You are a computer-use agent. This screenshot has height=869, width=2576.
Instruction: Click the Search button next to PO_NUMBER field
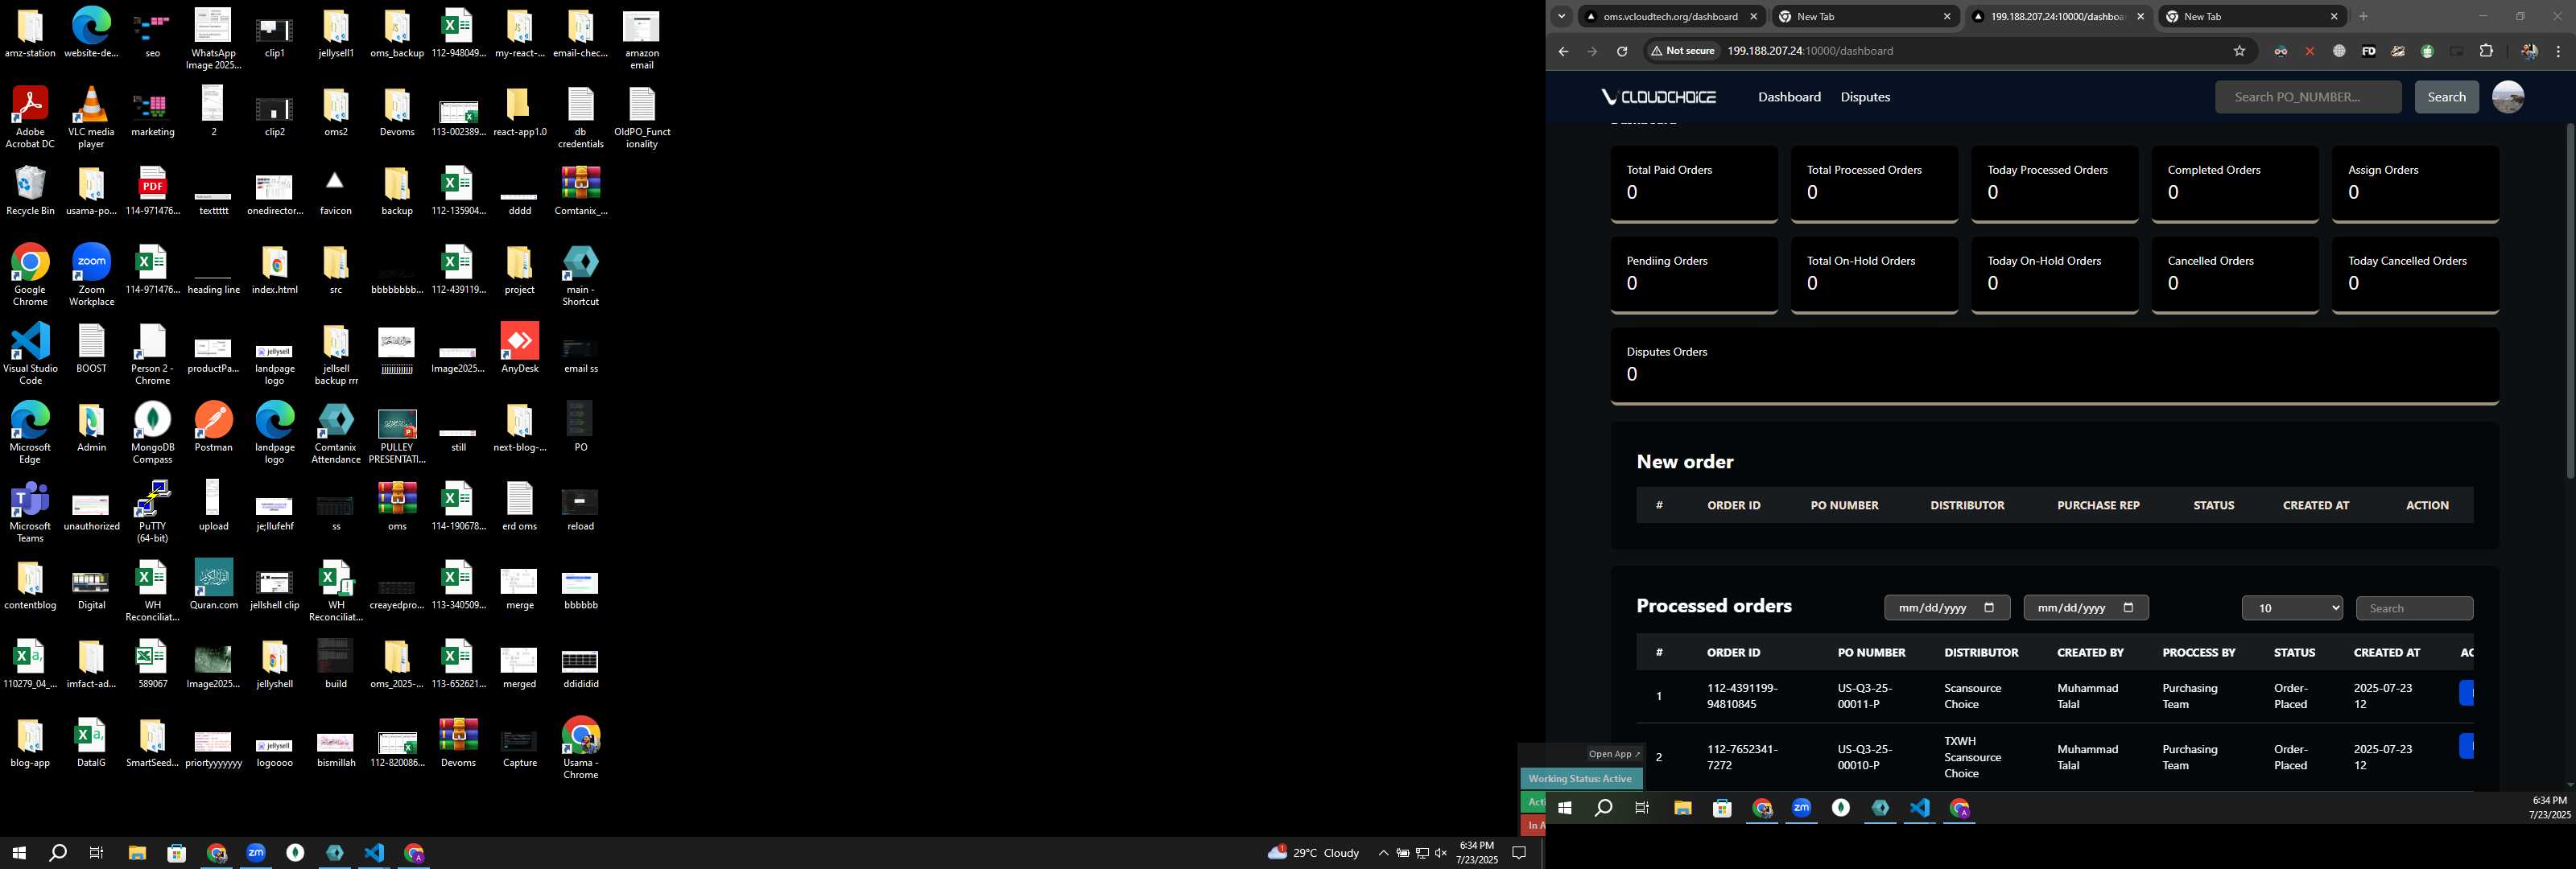pyautogui.click(x=2446, y=97)
